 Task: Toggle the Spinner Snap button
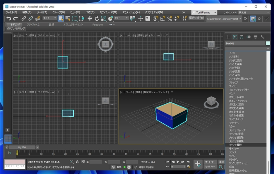pyautogui.click(x=177, y=18)
